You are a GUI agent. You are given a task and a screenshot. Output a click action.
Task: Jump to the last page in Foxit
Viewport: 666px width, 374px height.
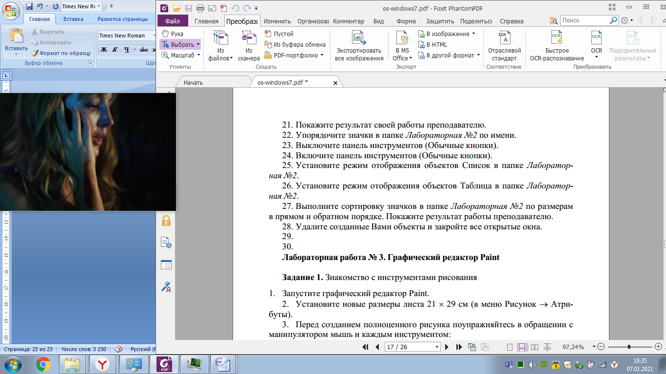tap(459, 347)
